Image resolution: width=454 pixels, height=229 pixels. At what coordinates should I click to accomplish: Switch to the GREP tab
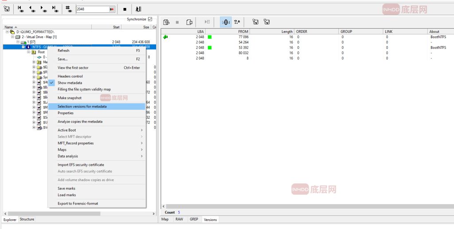[194, 219]
